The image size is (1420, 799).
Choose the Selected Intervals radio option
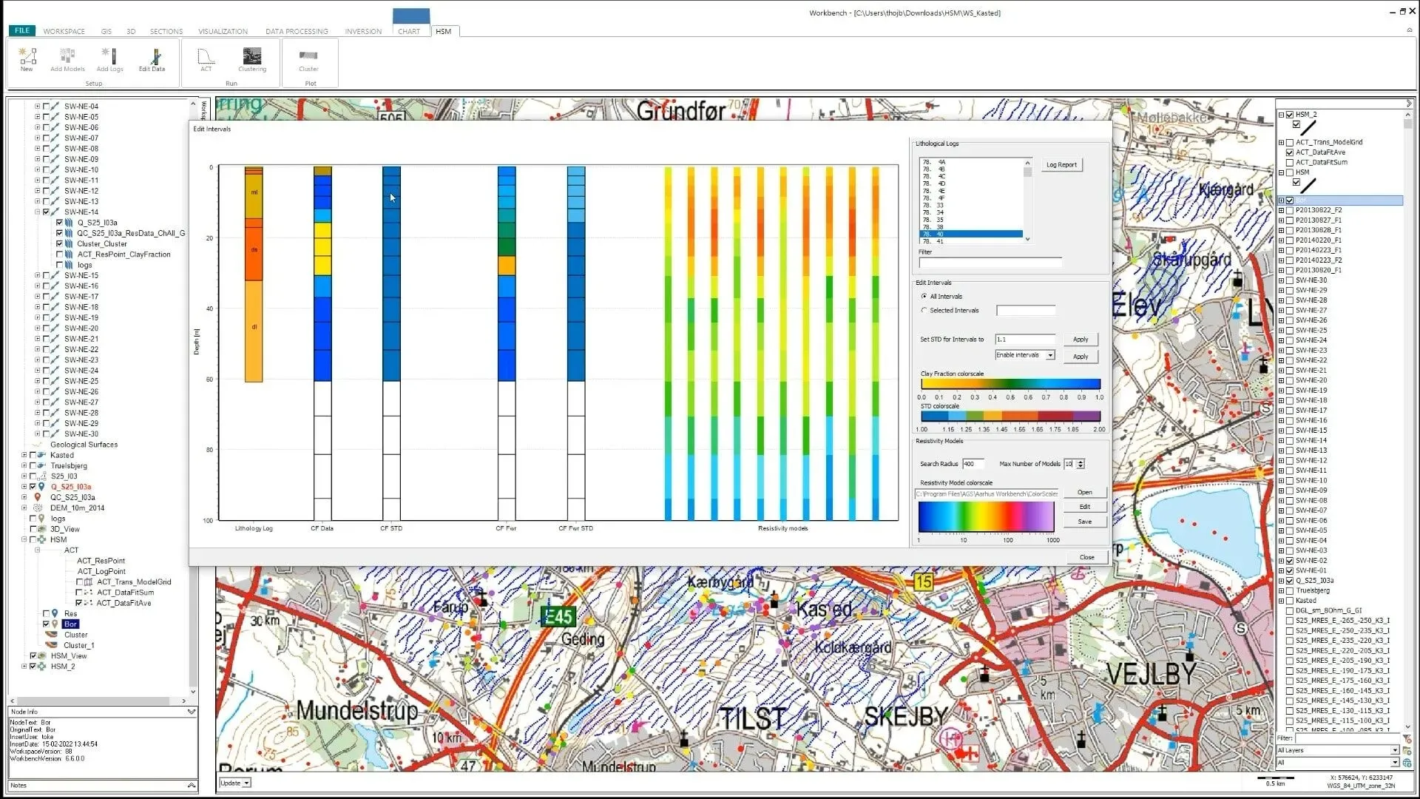tap(924, 311)
